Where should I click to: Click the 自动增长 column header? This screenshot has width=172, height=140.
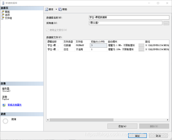pos(125,42)
